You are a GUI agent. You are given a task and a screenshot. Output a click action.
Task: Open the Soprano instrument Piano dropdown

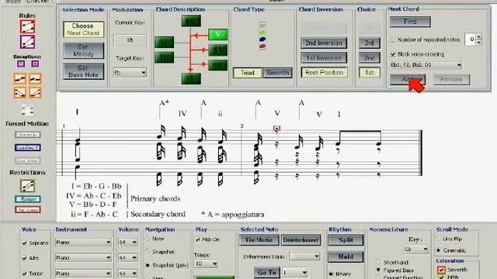coord(83,243)
